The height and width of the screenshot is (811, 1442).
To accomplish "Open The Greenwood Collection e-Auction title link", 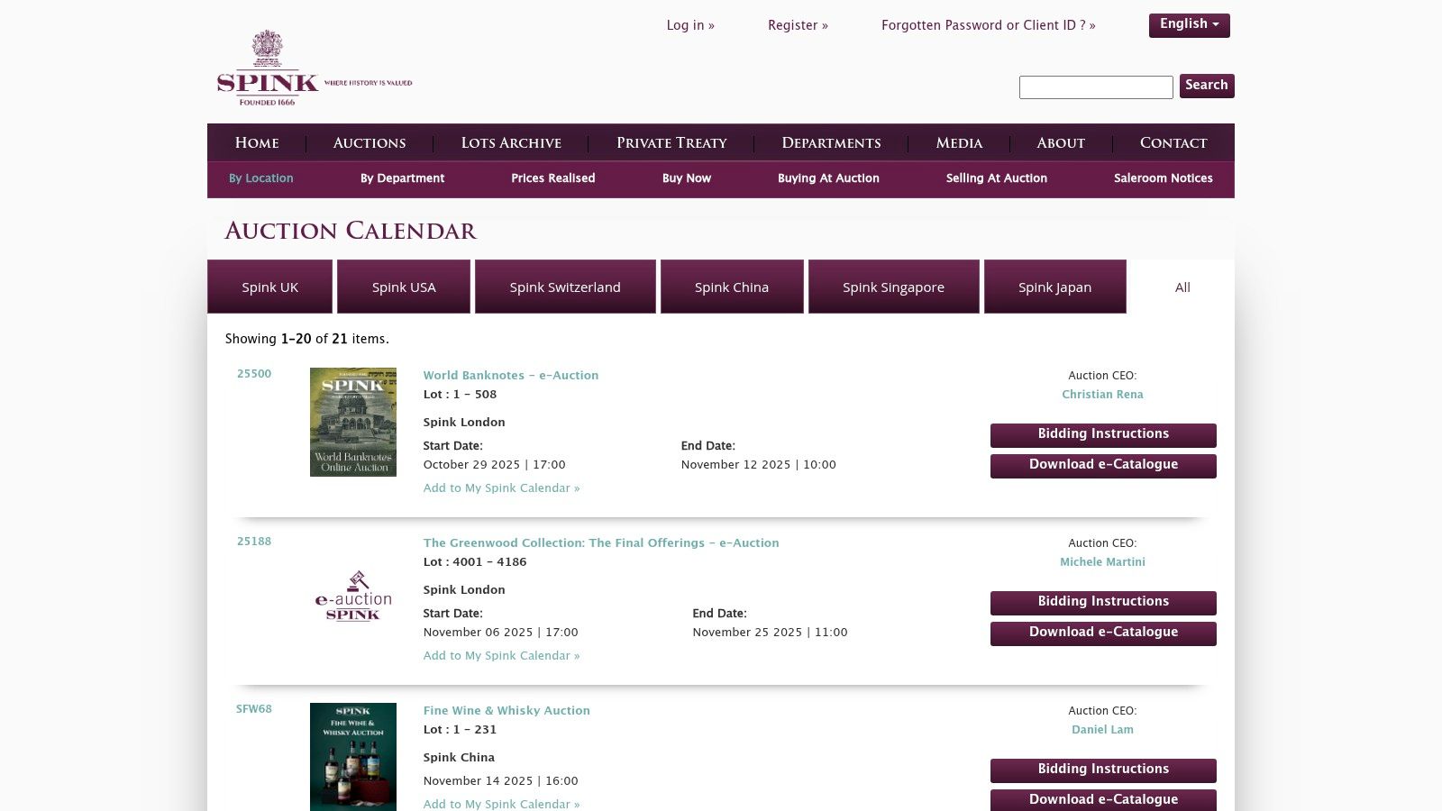I will tap(601, 543).
